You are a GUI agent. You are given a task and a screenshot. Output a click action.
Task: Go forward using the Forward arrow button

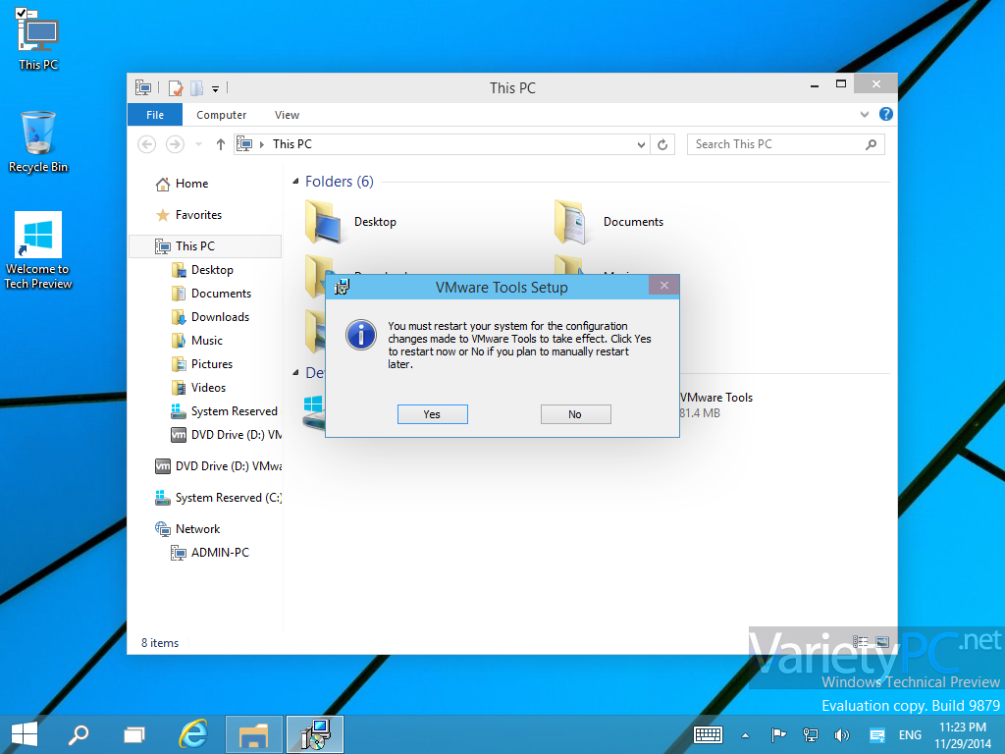pos(175,144)
